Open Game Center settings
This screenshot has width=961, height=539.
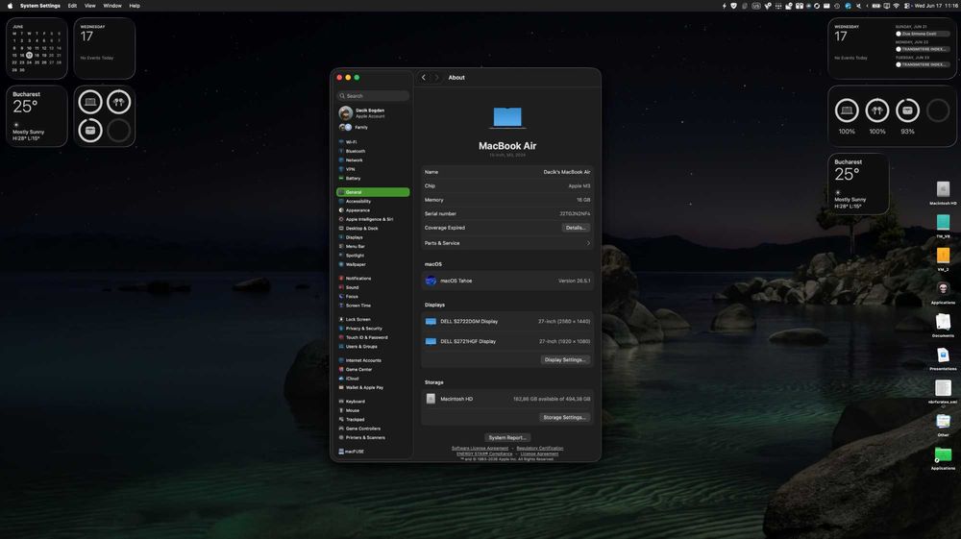(x=373, y=369)
